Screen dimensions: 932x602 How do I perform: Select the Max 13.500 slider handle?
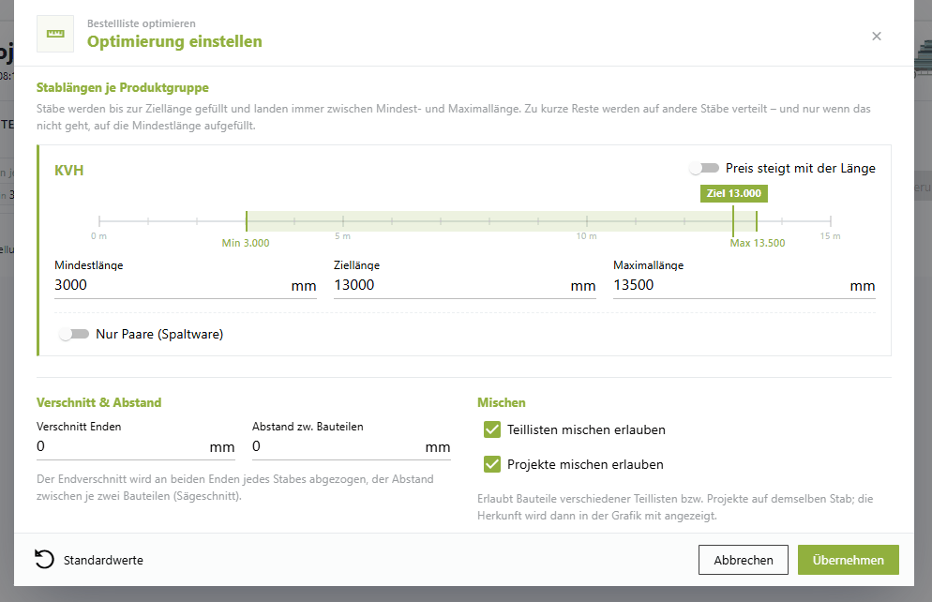[756, 221]
